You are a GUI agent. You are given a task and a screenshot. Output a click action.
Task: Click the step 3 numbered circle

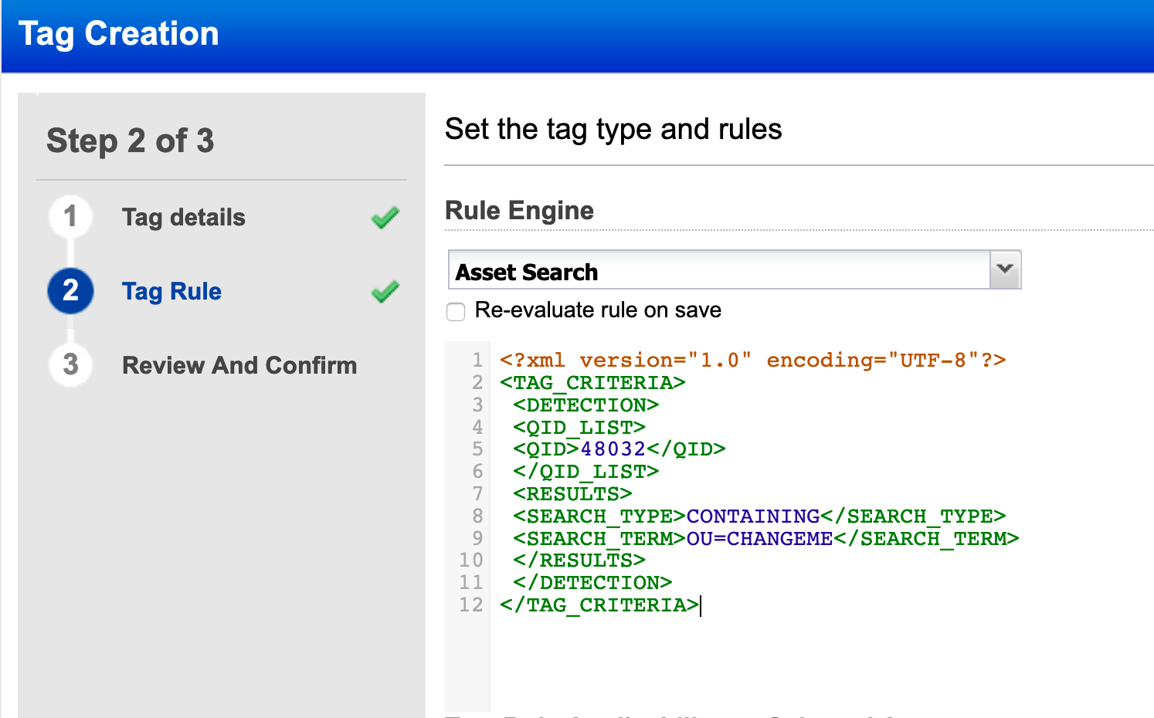click(x=70, y=365)
